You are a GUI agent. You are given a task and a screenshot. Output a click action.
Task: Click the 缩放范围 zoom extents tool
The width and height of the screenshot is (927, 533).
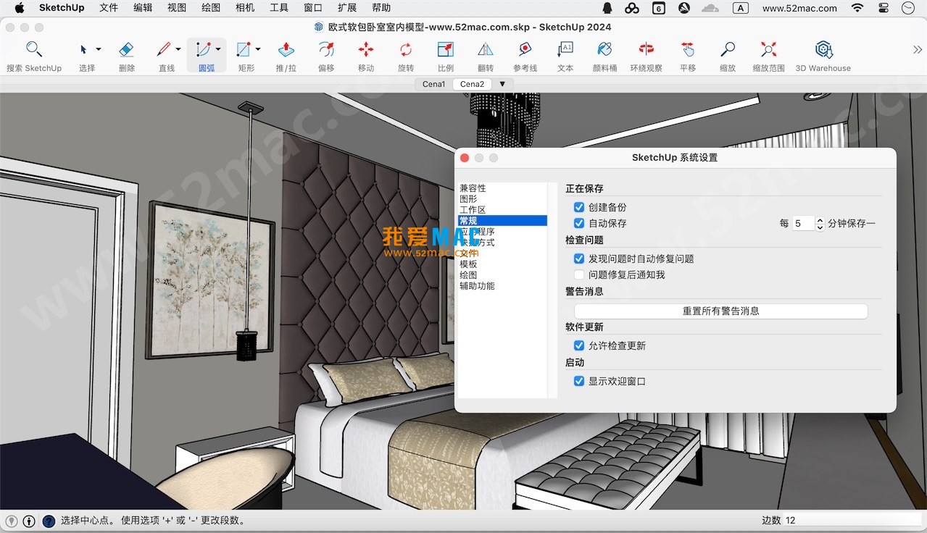769,49
